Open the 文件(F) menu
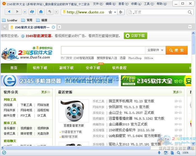Screen dimensions: 196x156 (x=98, y=4)
